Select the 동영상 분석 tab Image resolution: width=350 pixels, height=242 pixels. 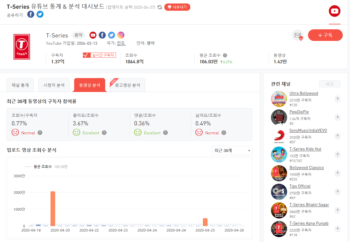tap(90, 85)
